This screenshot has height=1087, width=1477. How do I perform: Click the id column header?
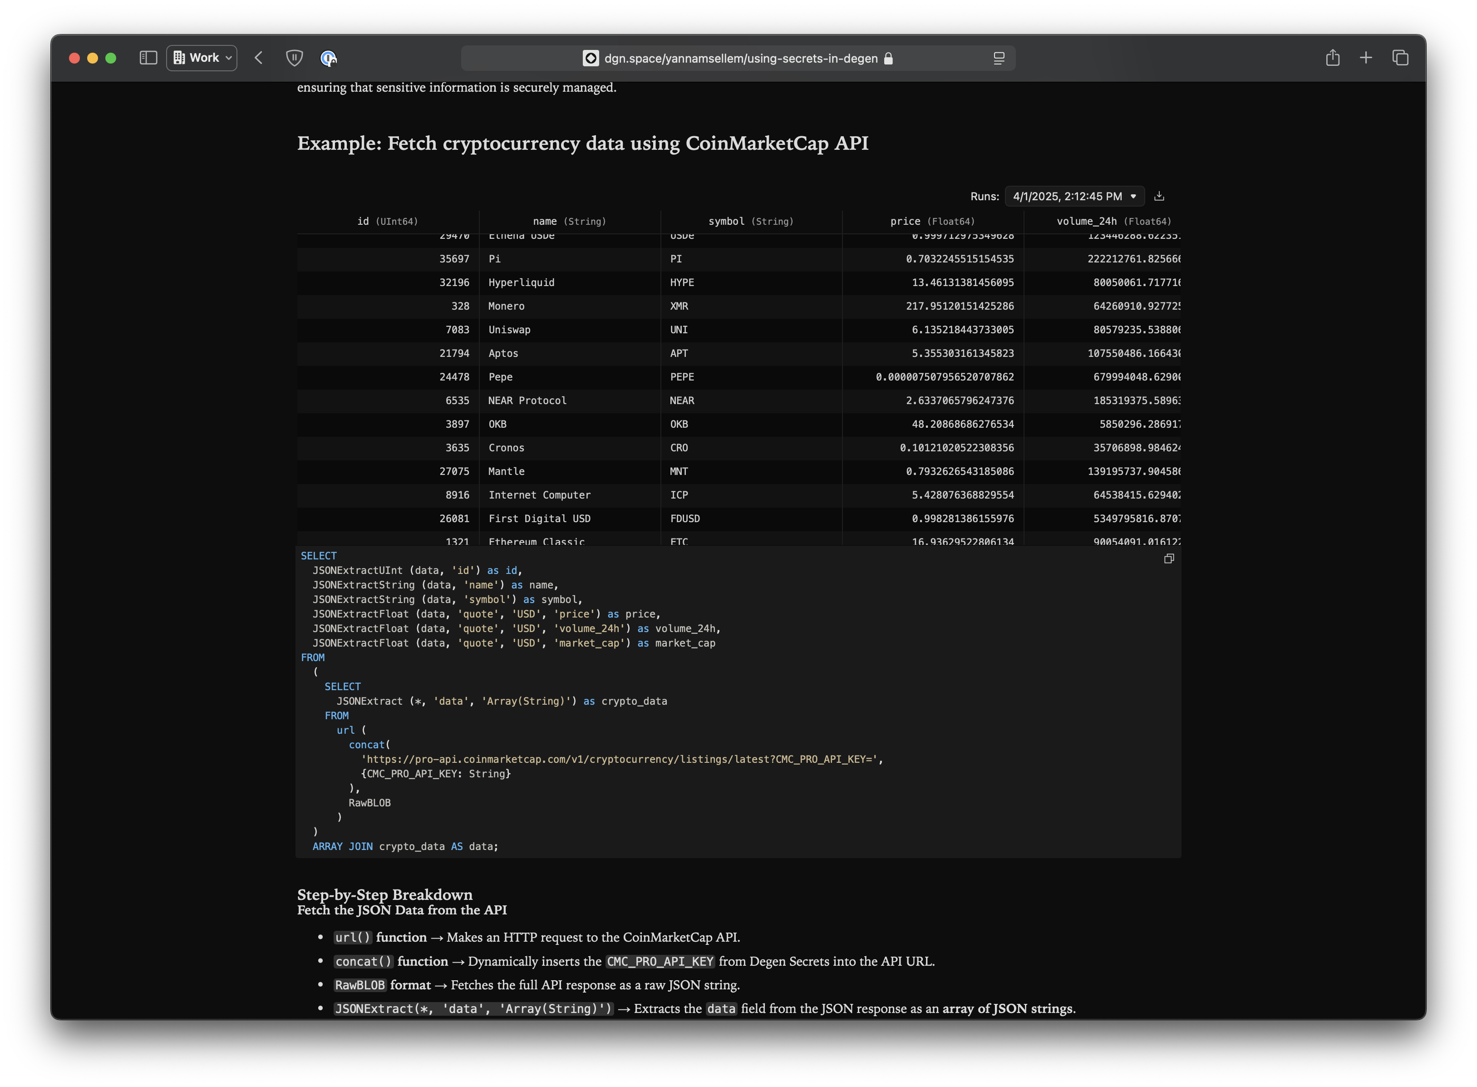pyautogui.click(x=387, y=221)
